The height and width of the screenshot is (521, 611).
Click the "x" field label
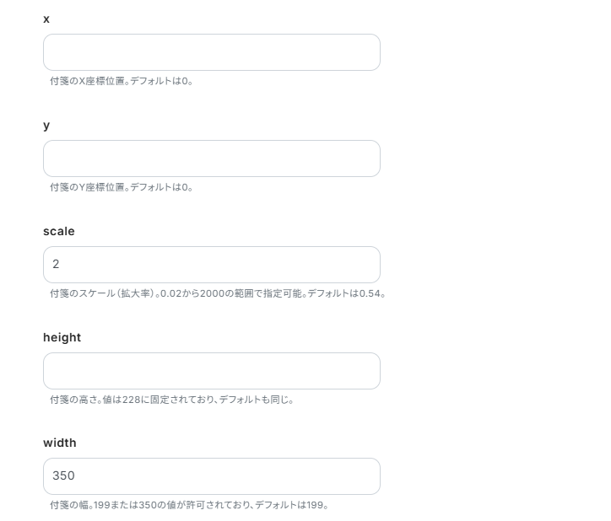(x=46, y=19)
